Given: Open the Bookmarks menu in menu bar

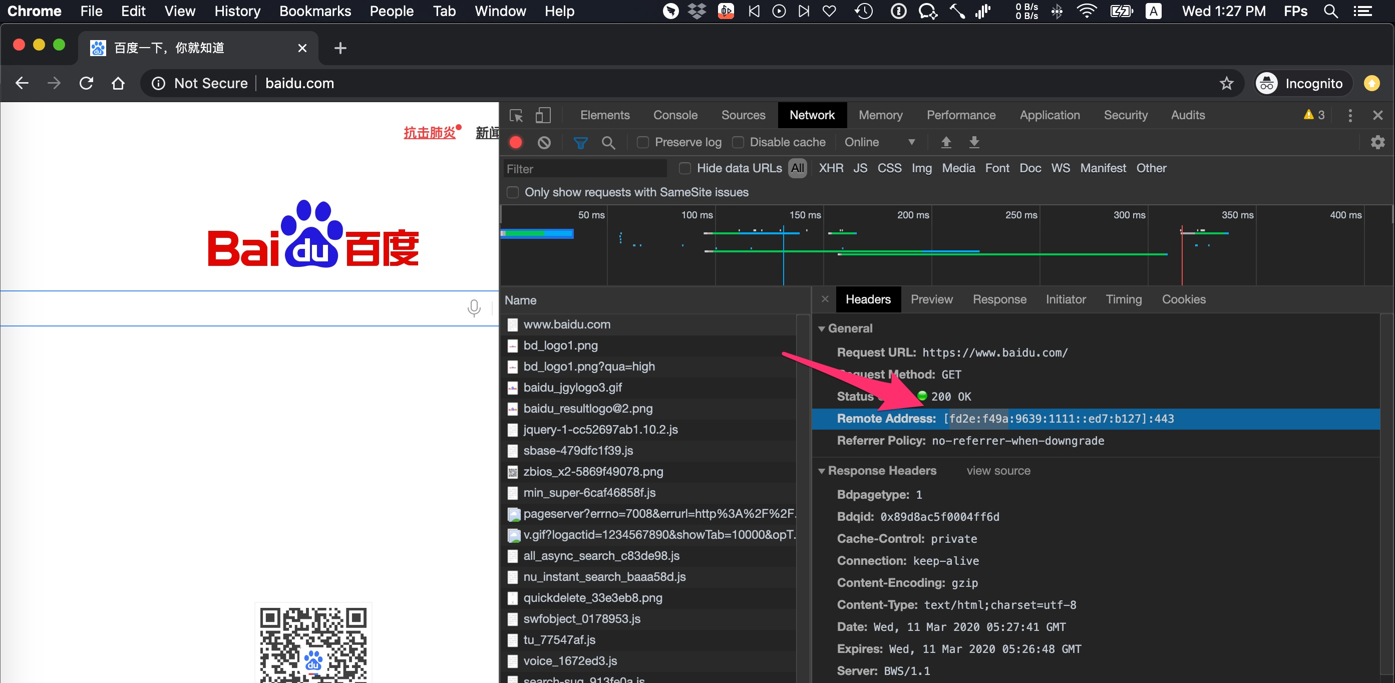Looking at the screenshot, I should click(315, 11).
